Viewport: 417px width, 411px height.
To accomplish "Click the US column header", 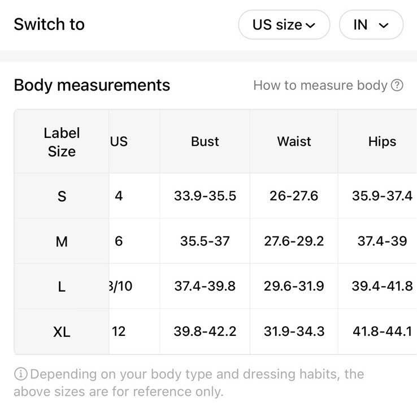I will pos(119,141).
